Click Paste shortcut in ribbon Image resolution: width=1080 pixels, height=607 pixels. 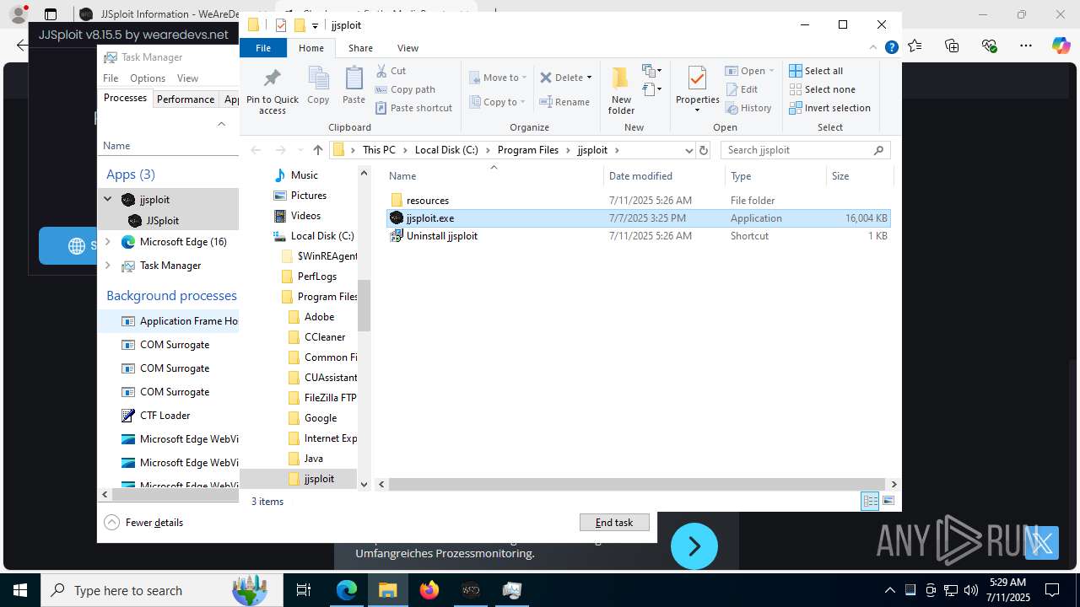point(414,108)
